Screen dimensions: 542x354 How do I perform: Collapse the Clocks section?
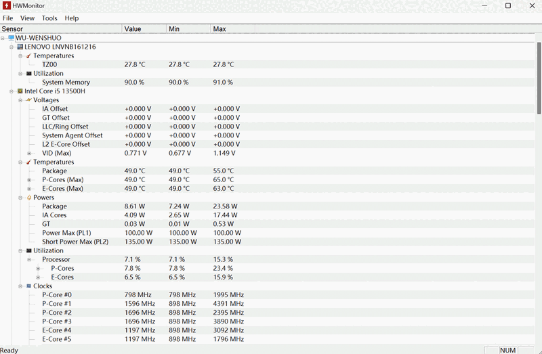pyautogui.click(x=20, y=286)
